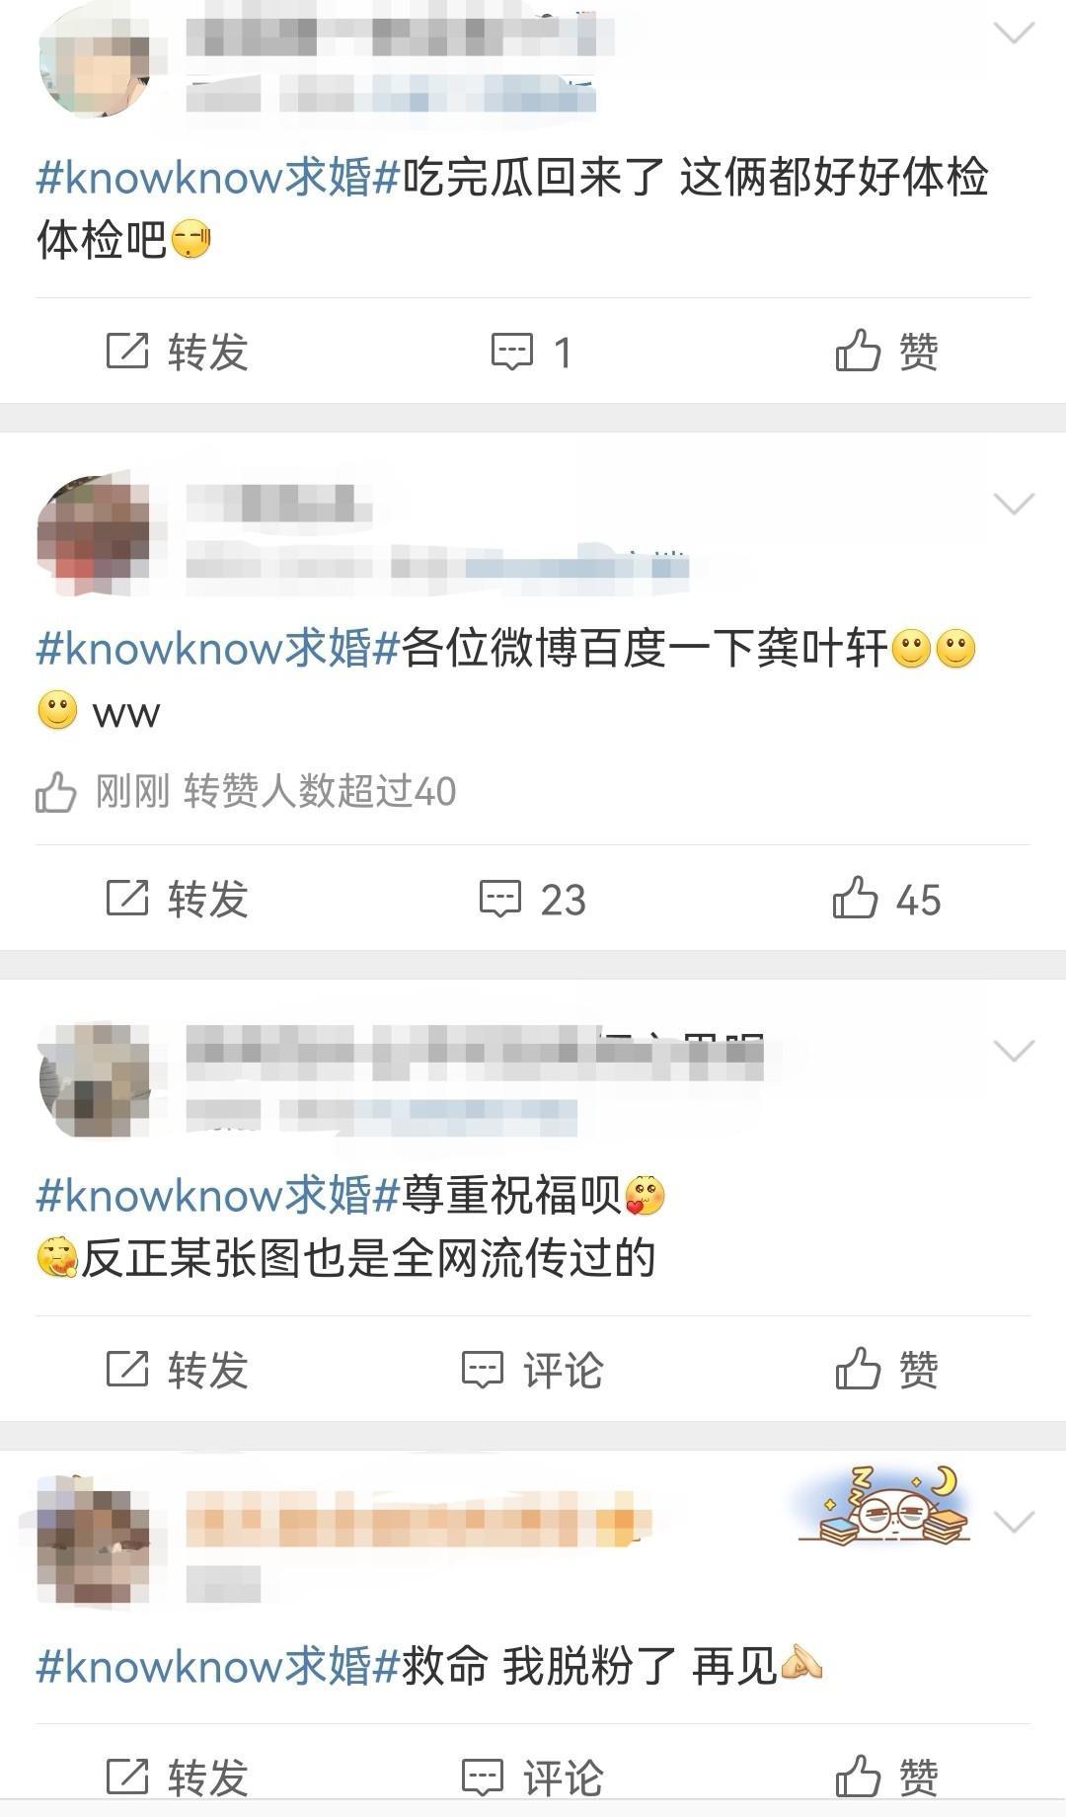
Task: Open #knowknow求婚# hashtag in 脱粉 post
Action: pos(217,1666)
